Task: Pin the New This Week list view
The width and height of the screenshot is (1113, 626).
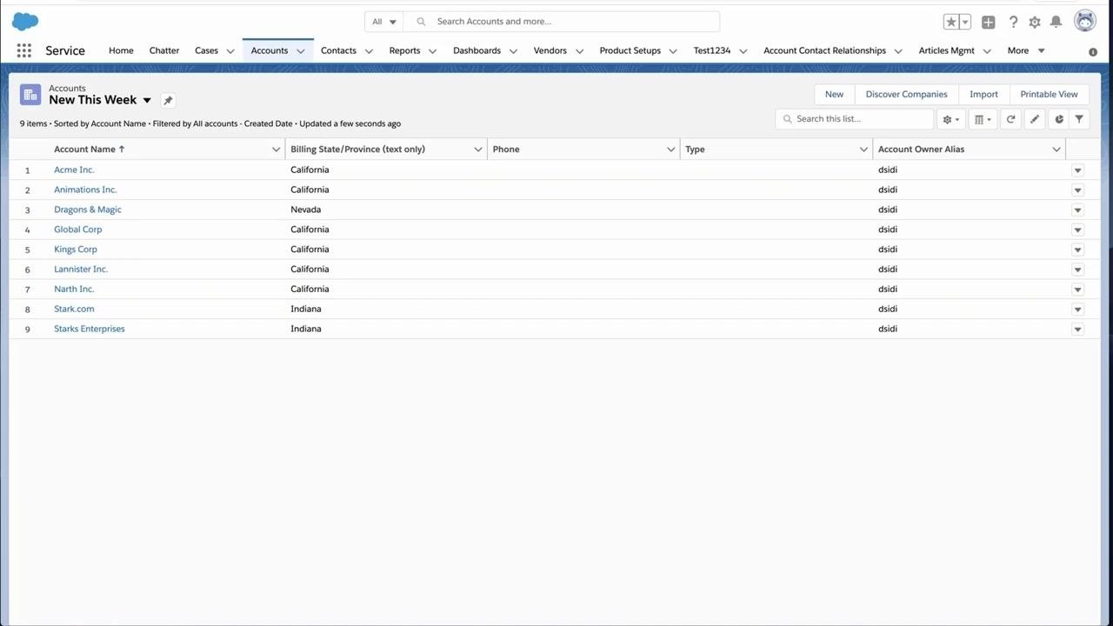Action: [x=169, y=100]
